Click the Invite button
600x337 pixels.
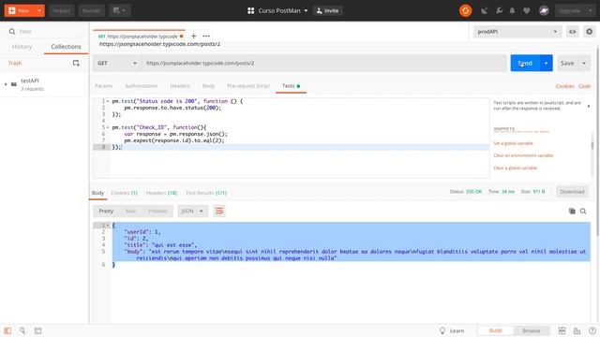(x=327, y=10)
